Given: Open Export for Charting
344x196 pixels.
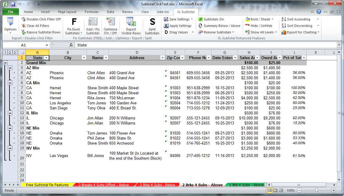Looking at the screenshot, I should [x=300, y=32].
